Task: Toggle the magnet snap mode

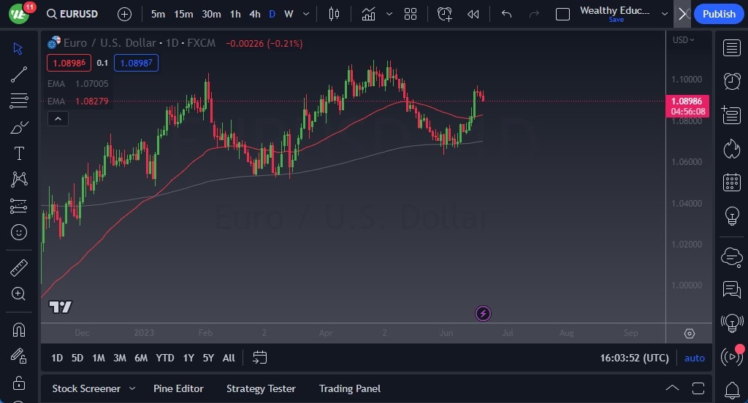Action: click(x=19, y=329)
